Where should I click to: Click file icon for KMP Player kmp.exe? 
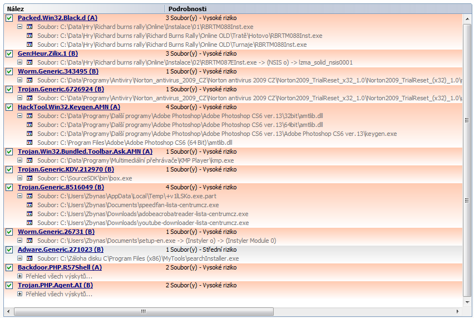tap(29, 160)
